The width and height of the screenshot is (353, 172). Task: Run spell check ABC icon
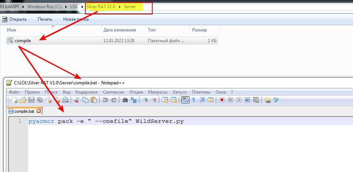276,100
